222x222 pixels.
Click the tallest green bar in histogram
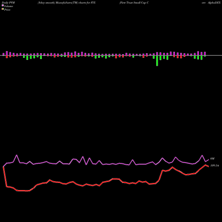click(157, 61)
